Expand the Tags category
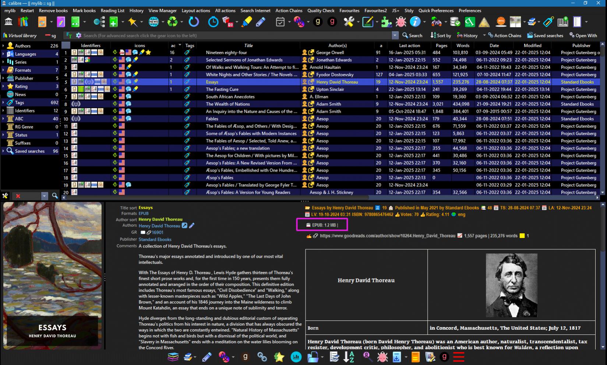This screenshot has width=607, height=365. (x=3, y=102)
